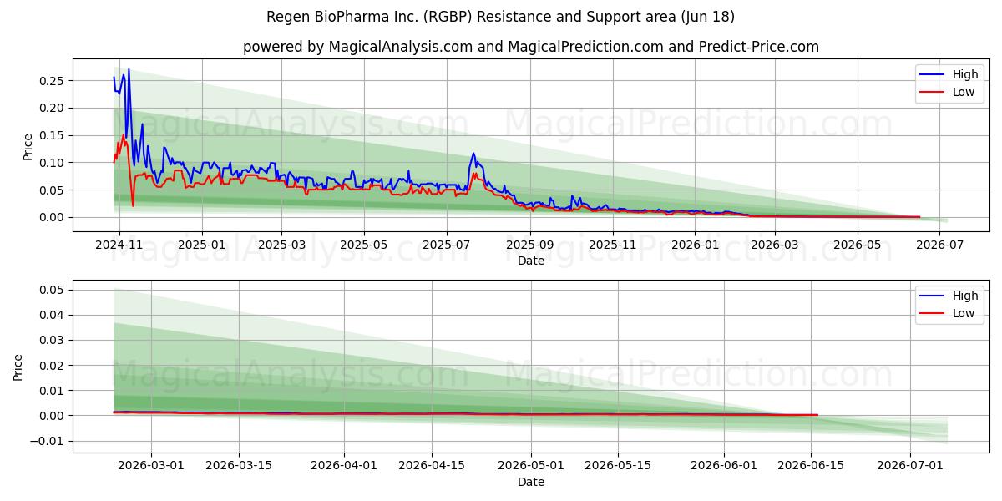This screenshot has height=501, width=1002.
Task: Click the '2025-01' date tick label
Action: pyautogui.click(x=203, y=245)
